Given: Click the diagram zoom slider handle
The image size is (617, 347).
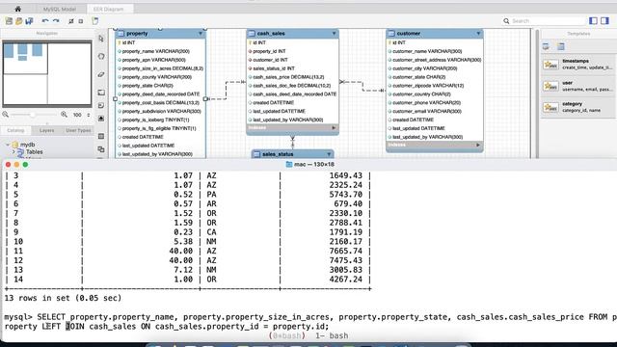Looking at the screenshot, I should (33, 115).
